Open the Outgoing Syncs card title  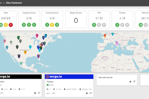pyautogui.click(x=29, y=13)
